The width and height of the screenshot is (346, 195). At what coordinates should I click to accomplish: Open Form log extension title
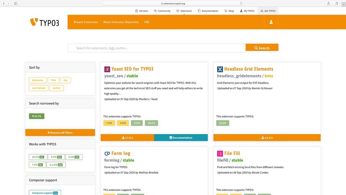point(121,153)
